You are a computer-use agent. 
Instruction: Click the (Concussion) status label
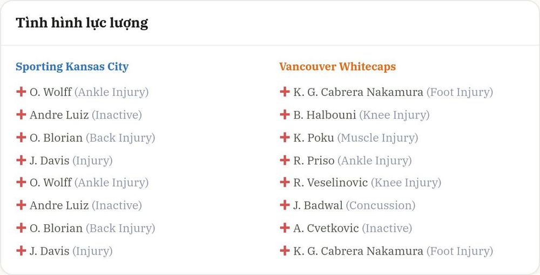pos(381,205)
